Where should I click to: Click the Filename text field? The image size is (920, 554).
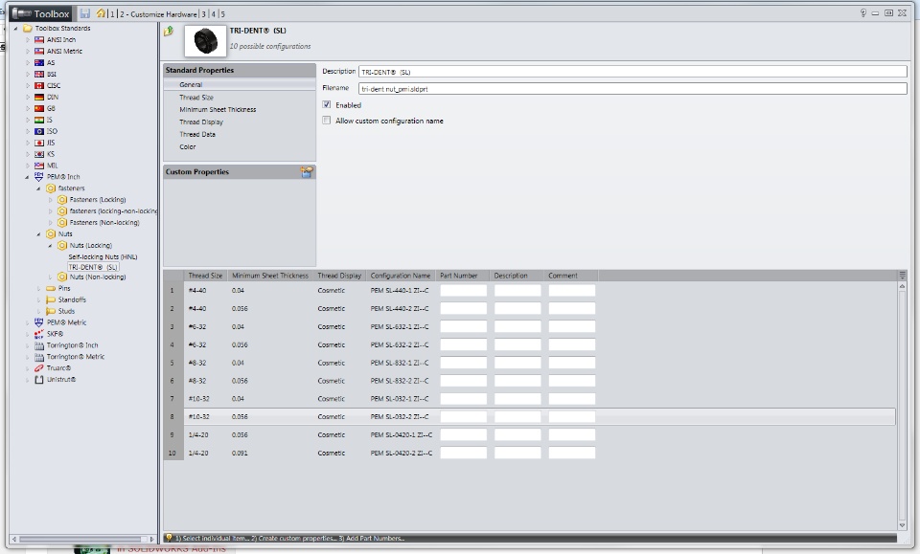pos(632,88)
